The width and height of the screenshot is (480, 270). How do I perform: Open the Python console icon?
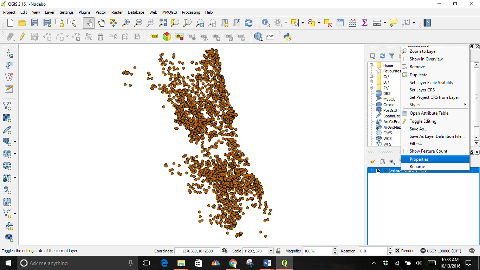[x=288, y=37]
